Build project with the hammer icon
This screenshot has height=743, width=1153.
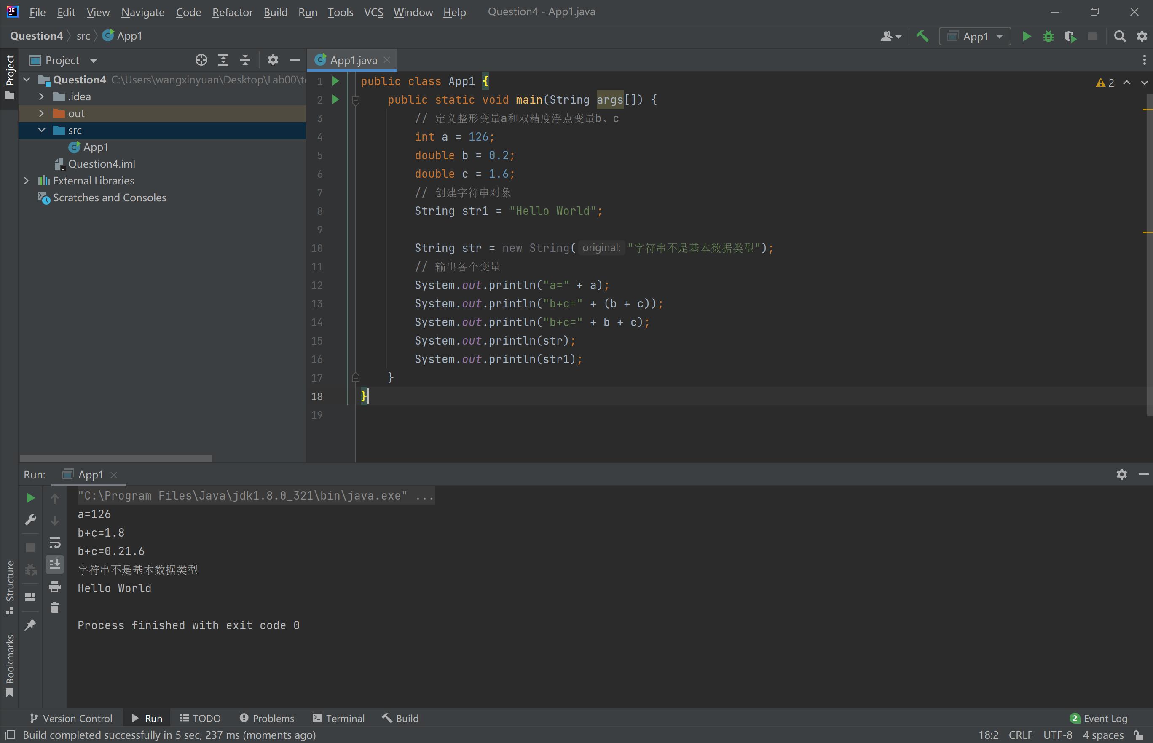tap(922, 37)
